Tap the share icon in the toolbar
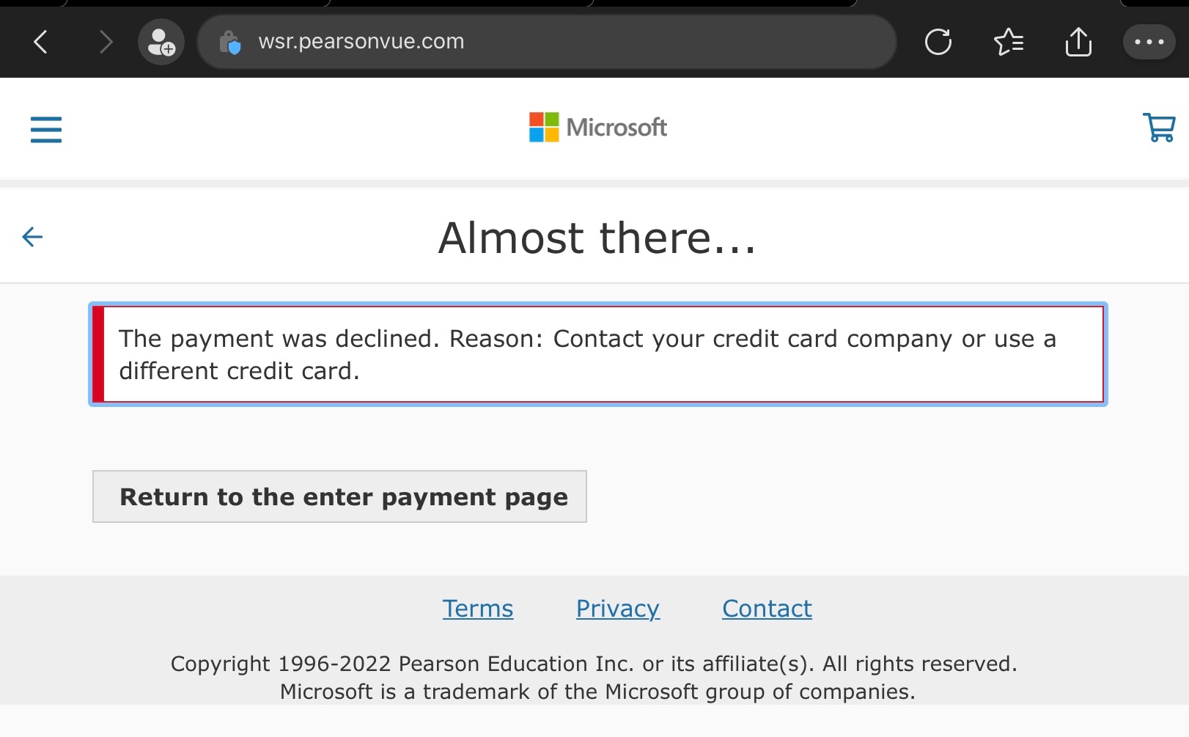The image size is (1189, 737). pos(1078,42)
